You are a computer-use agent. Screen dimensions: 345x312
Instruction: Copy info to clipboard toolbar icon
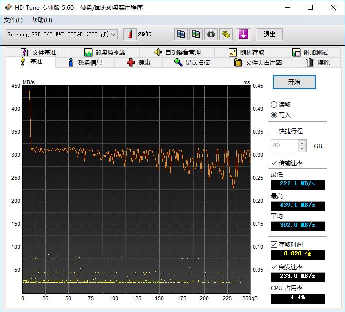[x=181, y=34]
